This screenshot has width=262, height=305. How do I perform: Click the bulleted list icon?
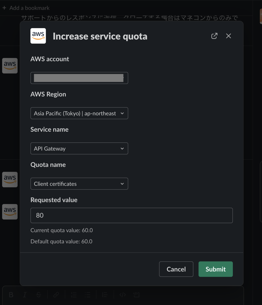[x=88, y=295]
